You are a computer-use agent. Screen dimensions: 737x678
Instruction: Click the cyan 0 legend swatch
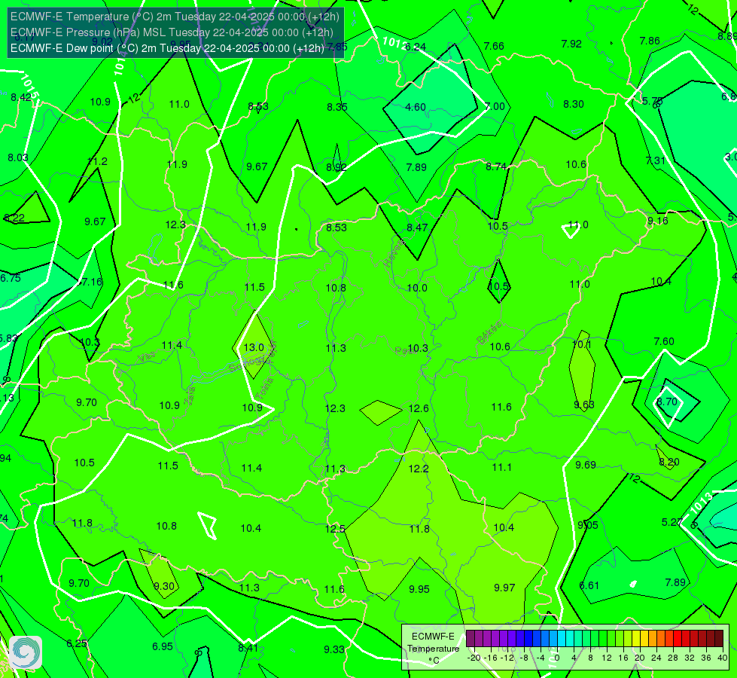[561, 639]
